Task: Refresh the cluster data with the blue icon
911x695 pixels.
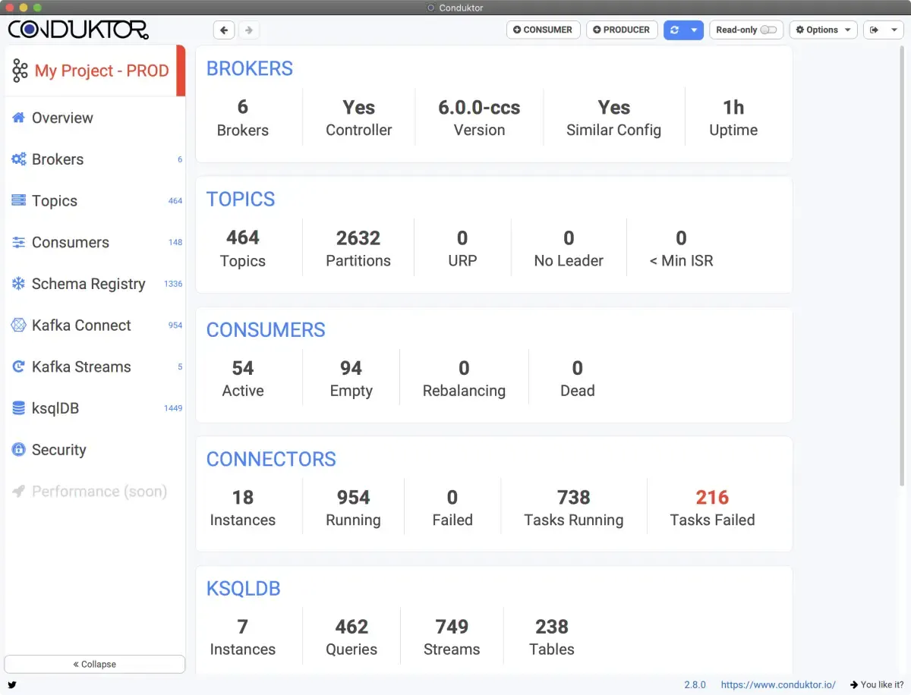Action: pos(674,30)
